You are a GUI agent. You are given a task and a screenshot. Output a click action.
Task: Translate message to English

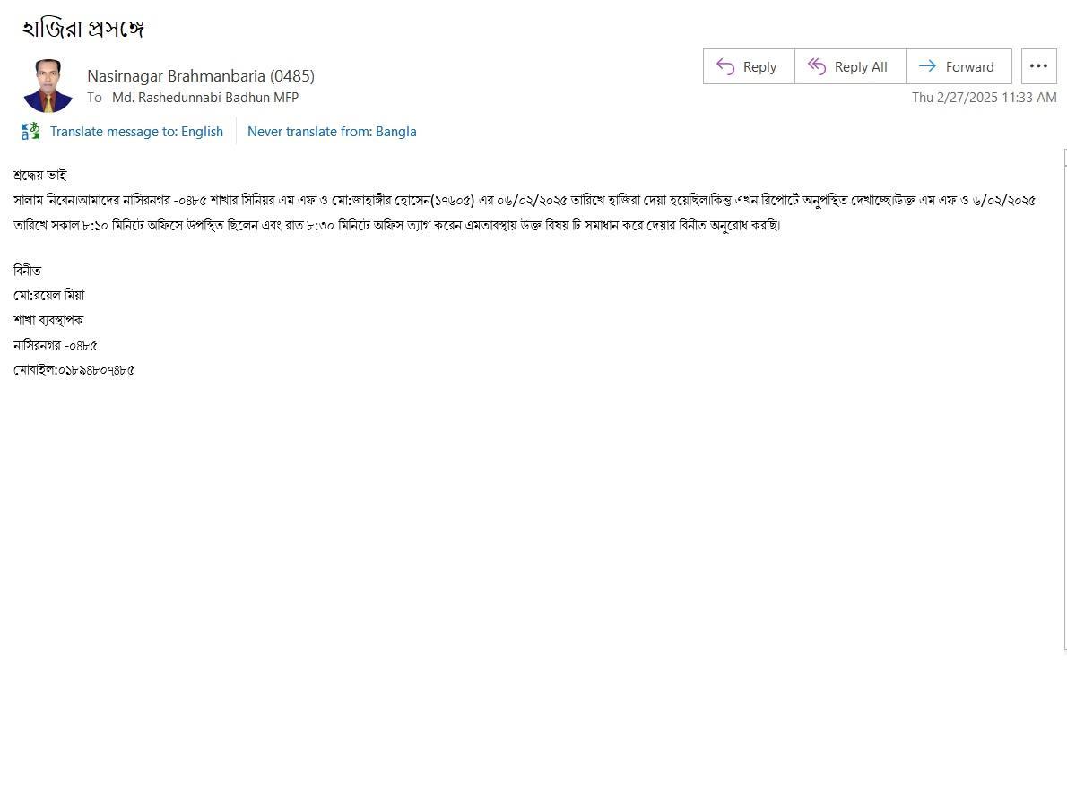(136, 131)
